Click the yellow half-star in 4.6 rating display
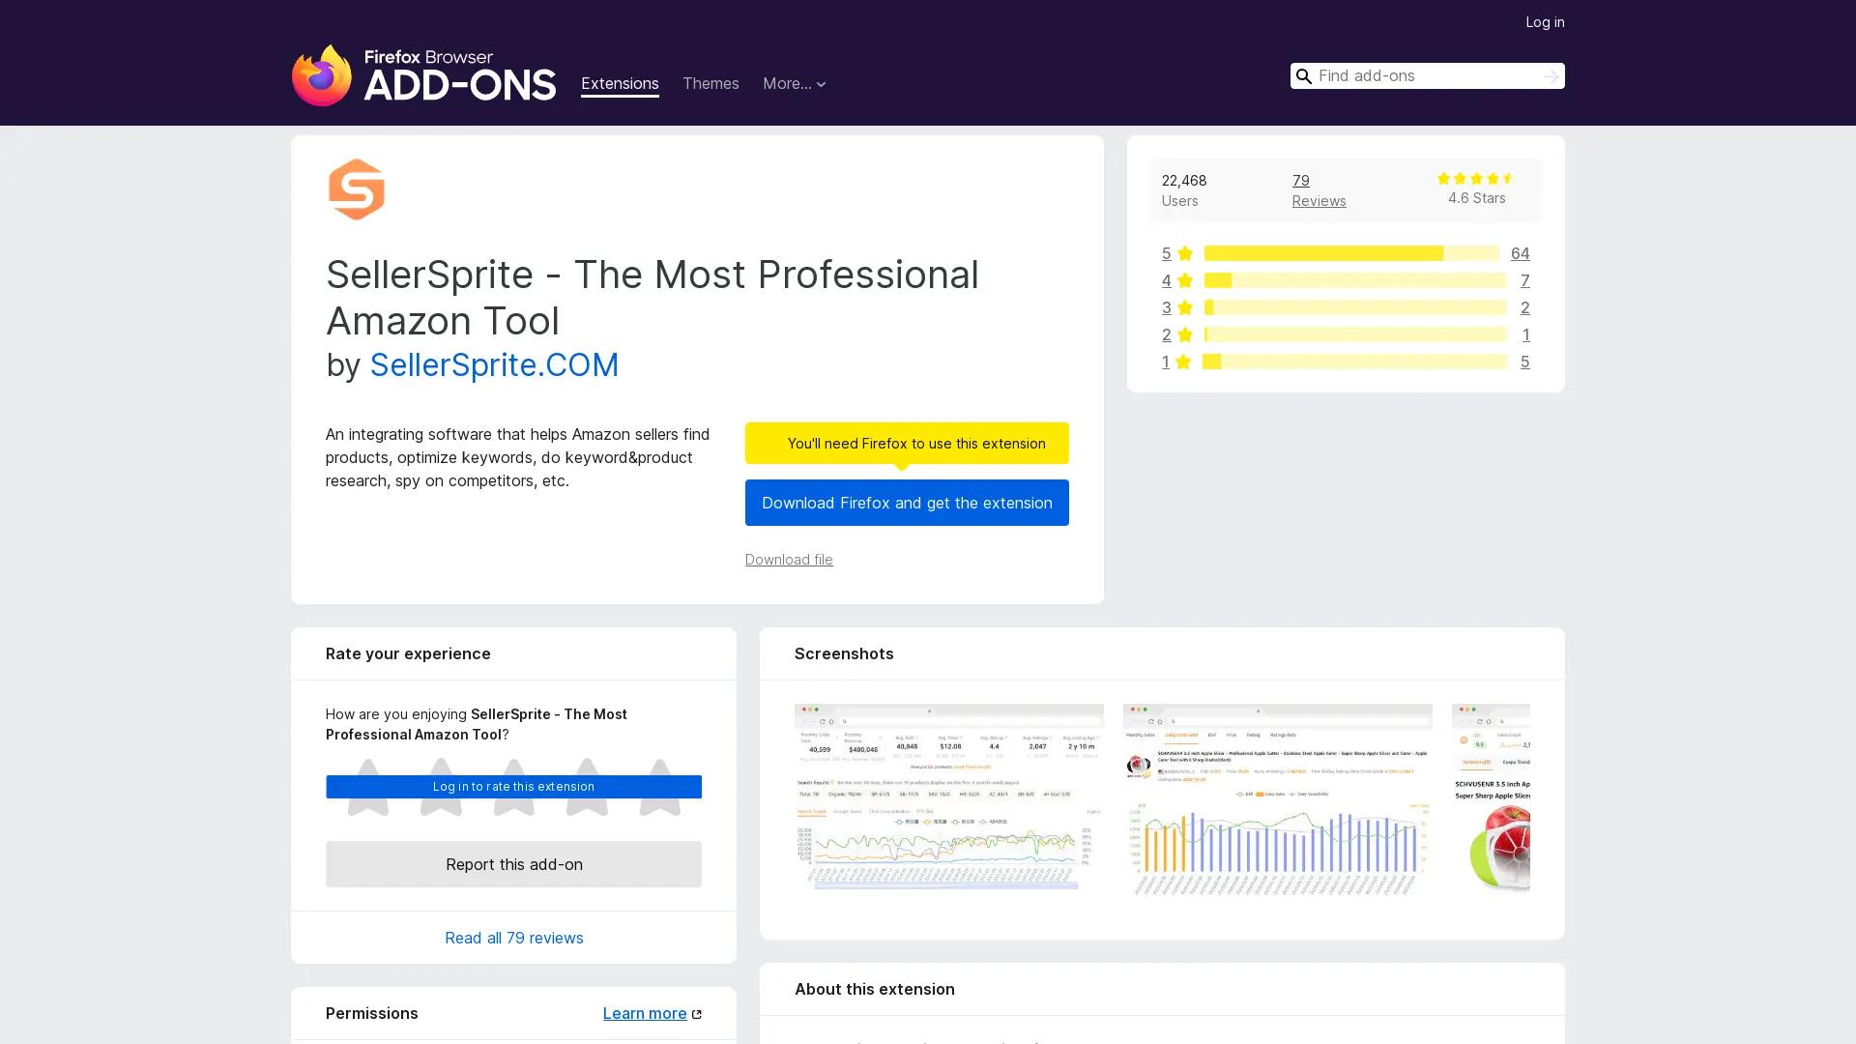This screenshot has width=1856, height=1044. tap(1508, 178)
